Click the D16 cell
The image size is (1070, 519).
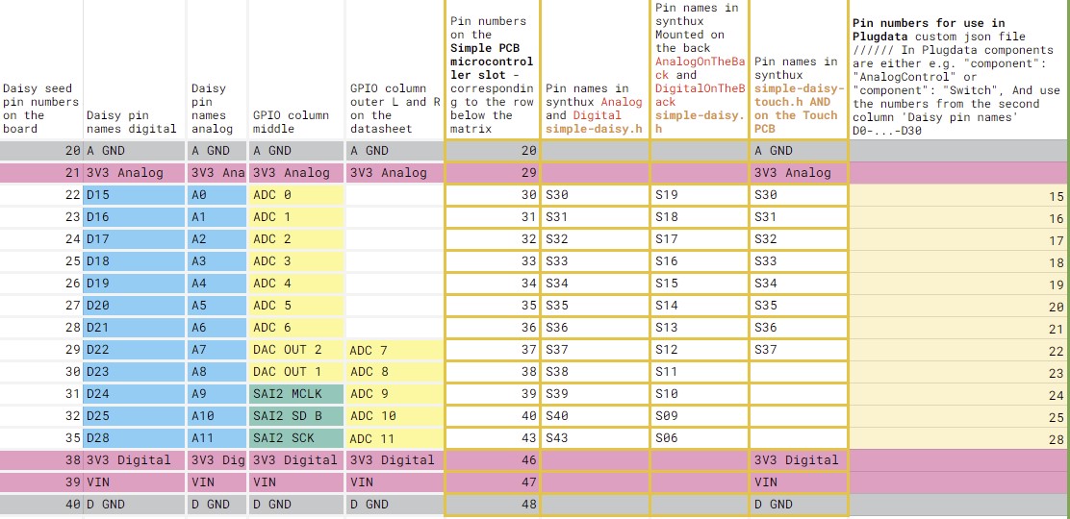[x=135, y=217]
